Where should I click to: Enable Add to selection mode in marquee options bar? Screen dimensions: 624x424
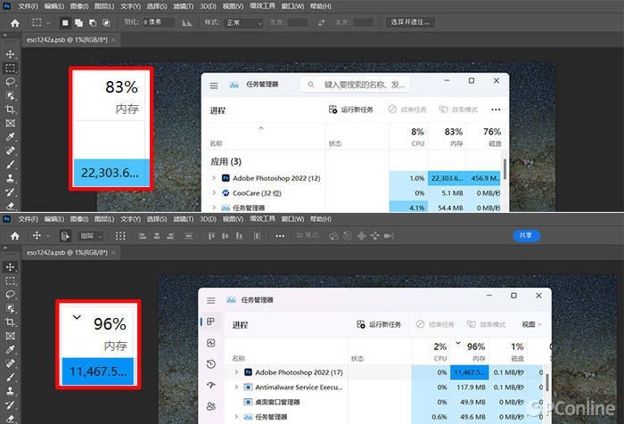coord(78,23)
